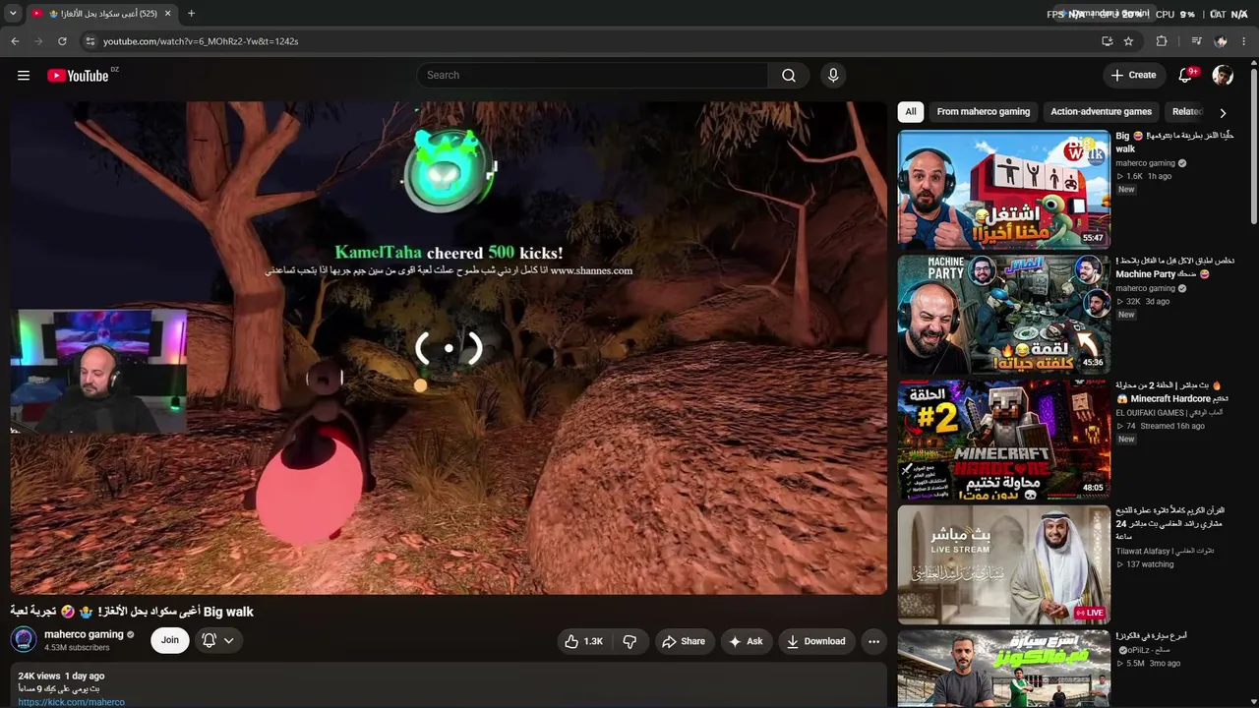
Task: Open the channel notification bell settings
Action: [217, 640]
